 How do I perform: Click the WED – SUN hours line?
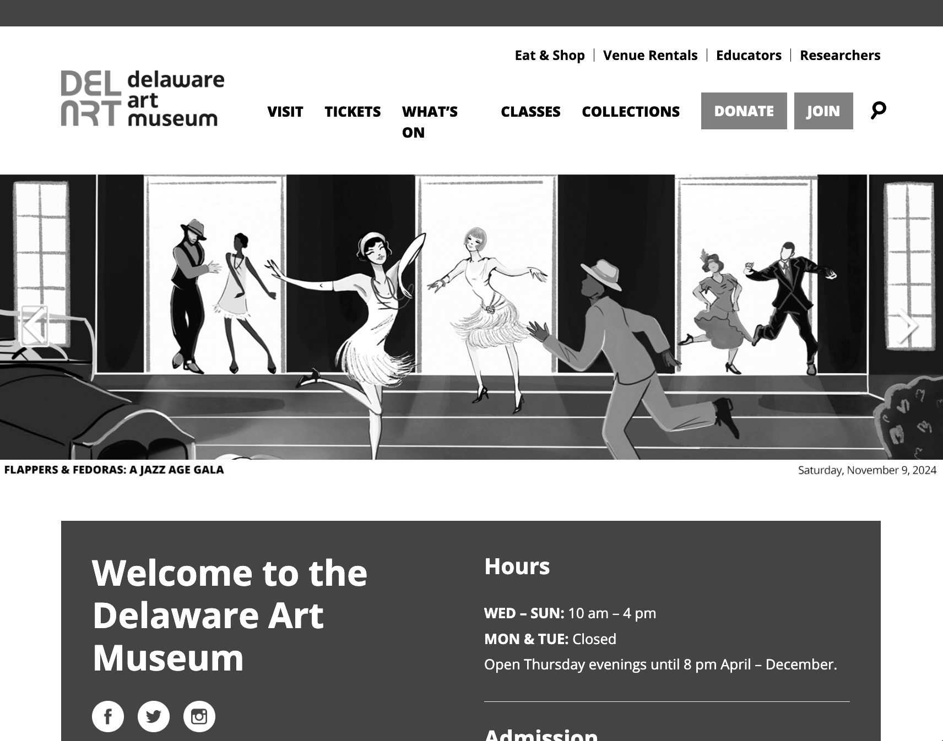[570, 613]
